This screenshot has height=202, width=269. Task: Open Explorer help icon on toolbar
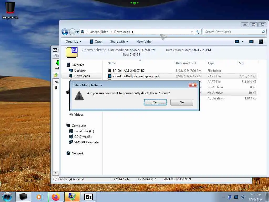(x=261, y=42)
